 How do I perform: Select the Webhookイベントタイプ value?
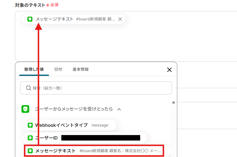69,125
